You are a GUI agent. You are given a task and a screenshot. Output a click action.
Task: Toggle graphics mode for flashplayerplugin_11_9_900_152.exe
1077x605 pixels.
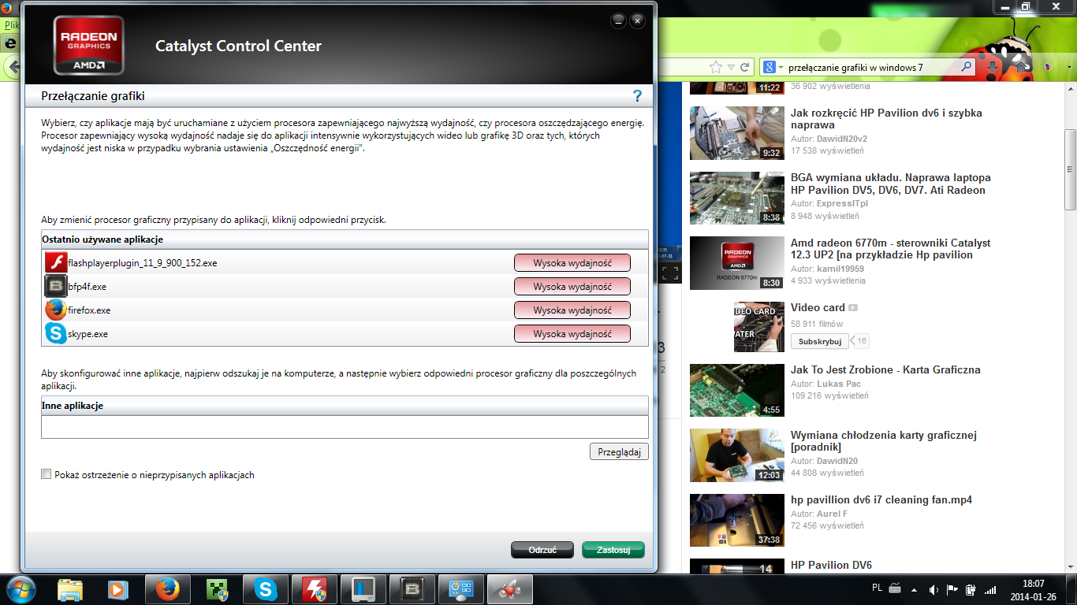click(x=572, y=263)
